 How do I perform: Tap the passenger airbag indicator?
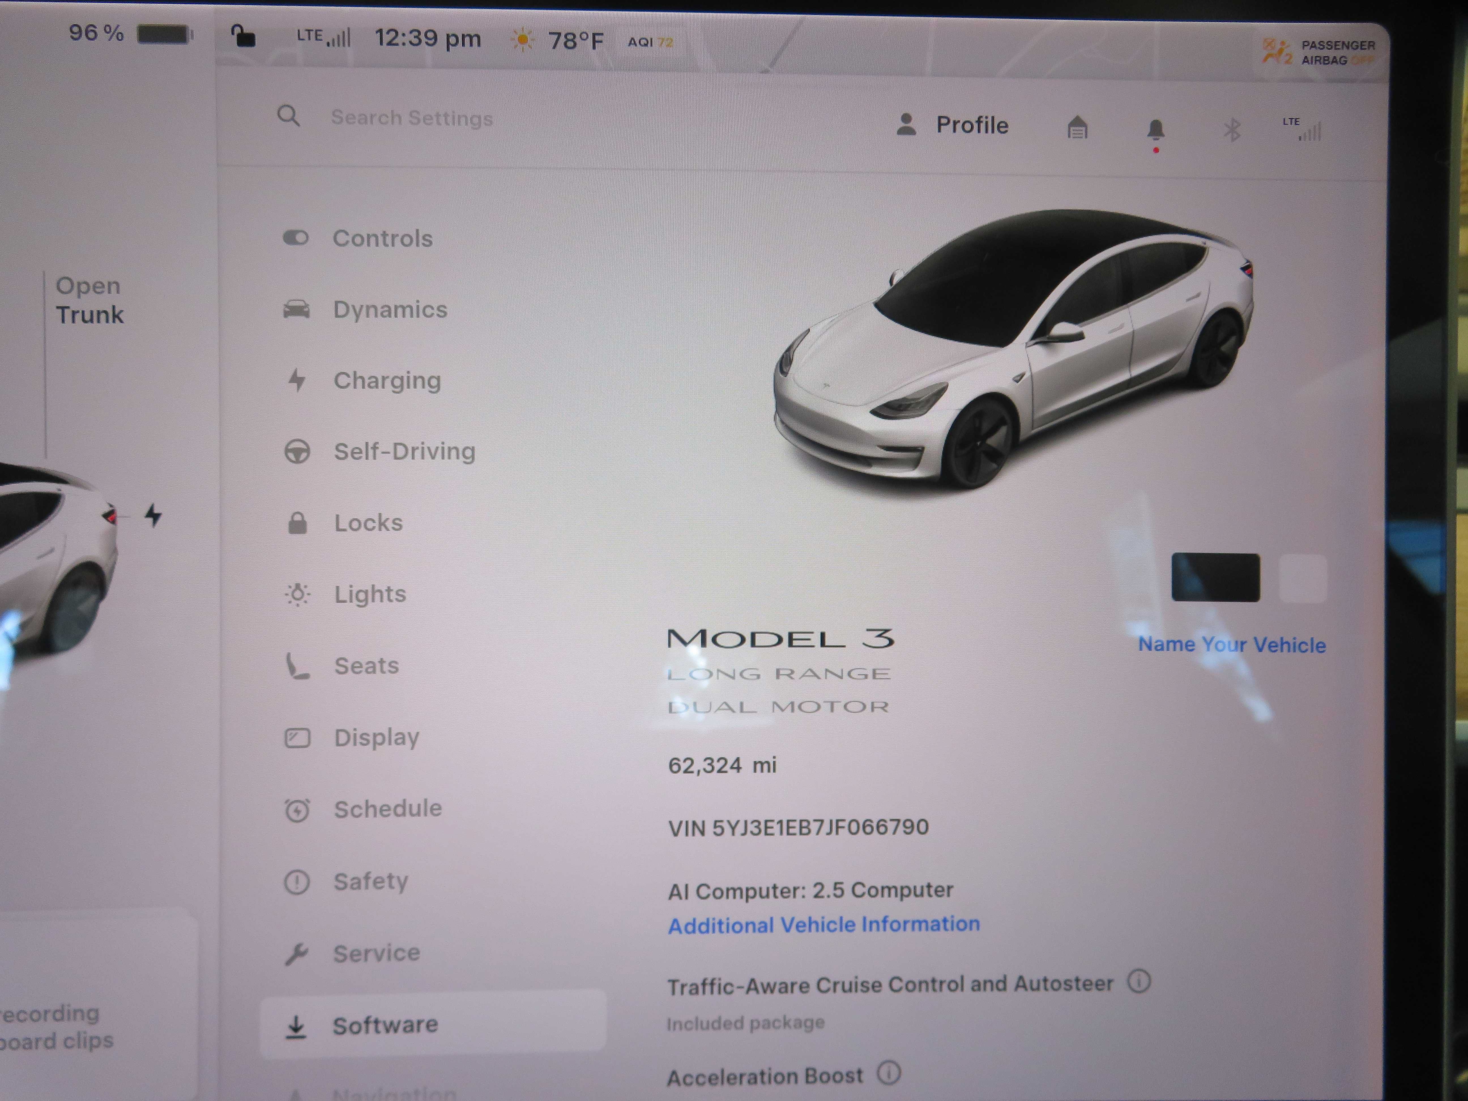click(x=1319, y=52)
